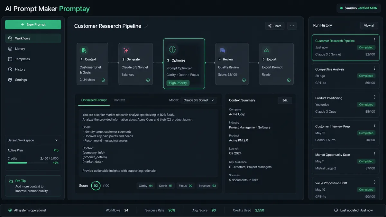The width and height of the screenshot is (386, 217).
Task: Open Customer Research Pipeline run menu
Action: tap(375, 40)
